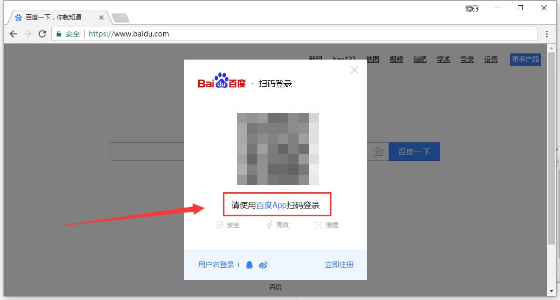This screenshot has width=560, height=300.
Task: Click the 高效 lightning icon
Action: pos(270,224)
